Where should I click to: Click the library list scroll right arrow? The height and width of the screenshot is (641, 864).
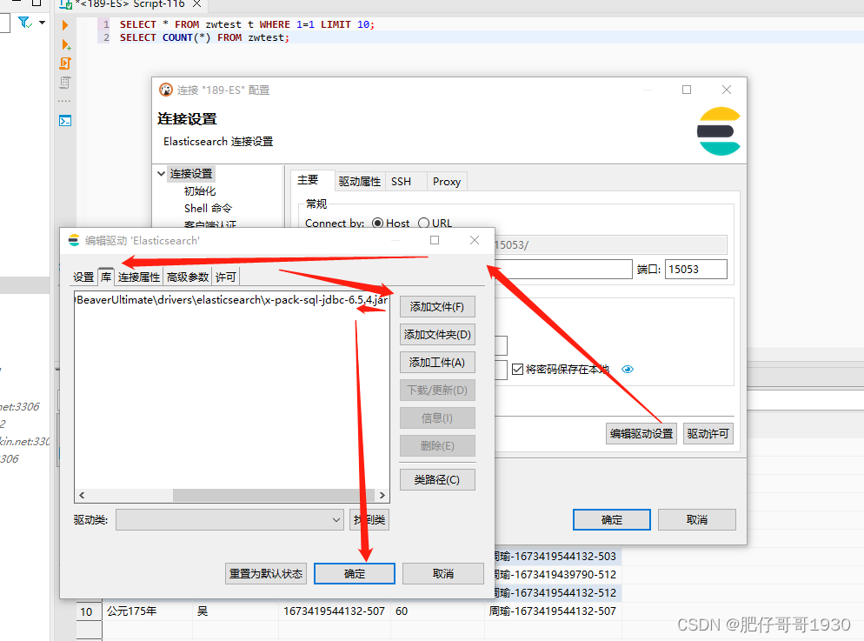click(x=382, y=495)
